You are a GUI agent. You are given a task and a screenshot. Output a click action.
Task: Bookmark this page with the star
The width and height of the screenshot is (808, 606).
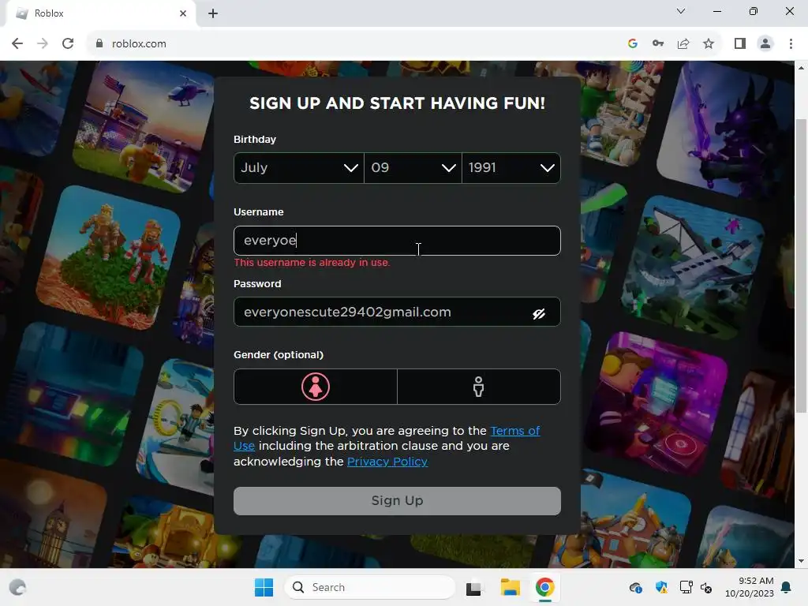pos(709,44)
